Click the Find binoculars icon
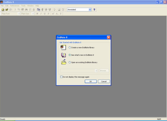Viewport: 167px width, 121px height. pyautogui.click(x=26, y=10)
